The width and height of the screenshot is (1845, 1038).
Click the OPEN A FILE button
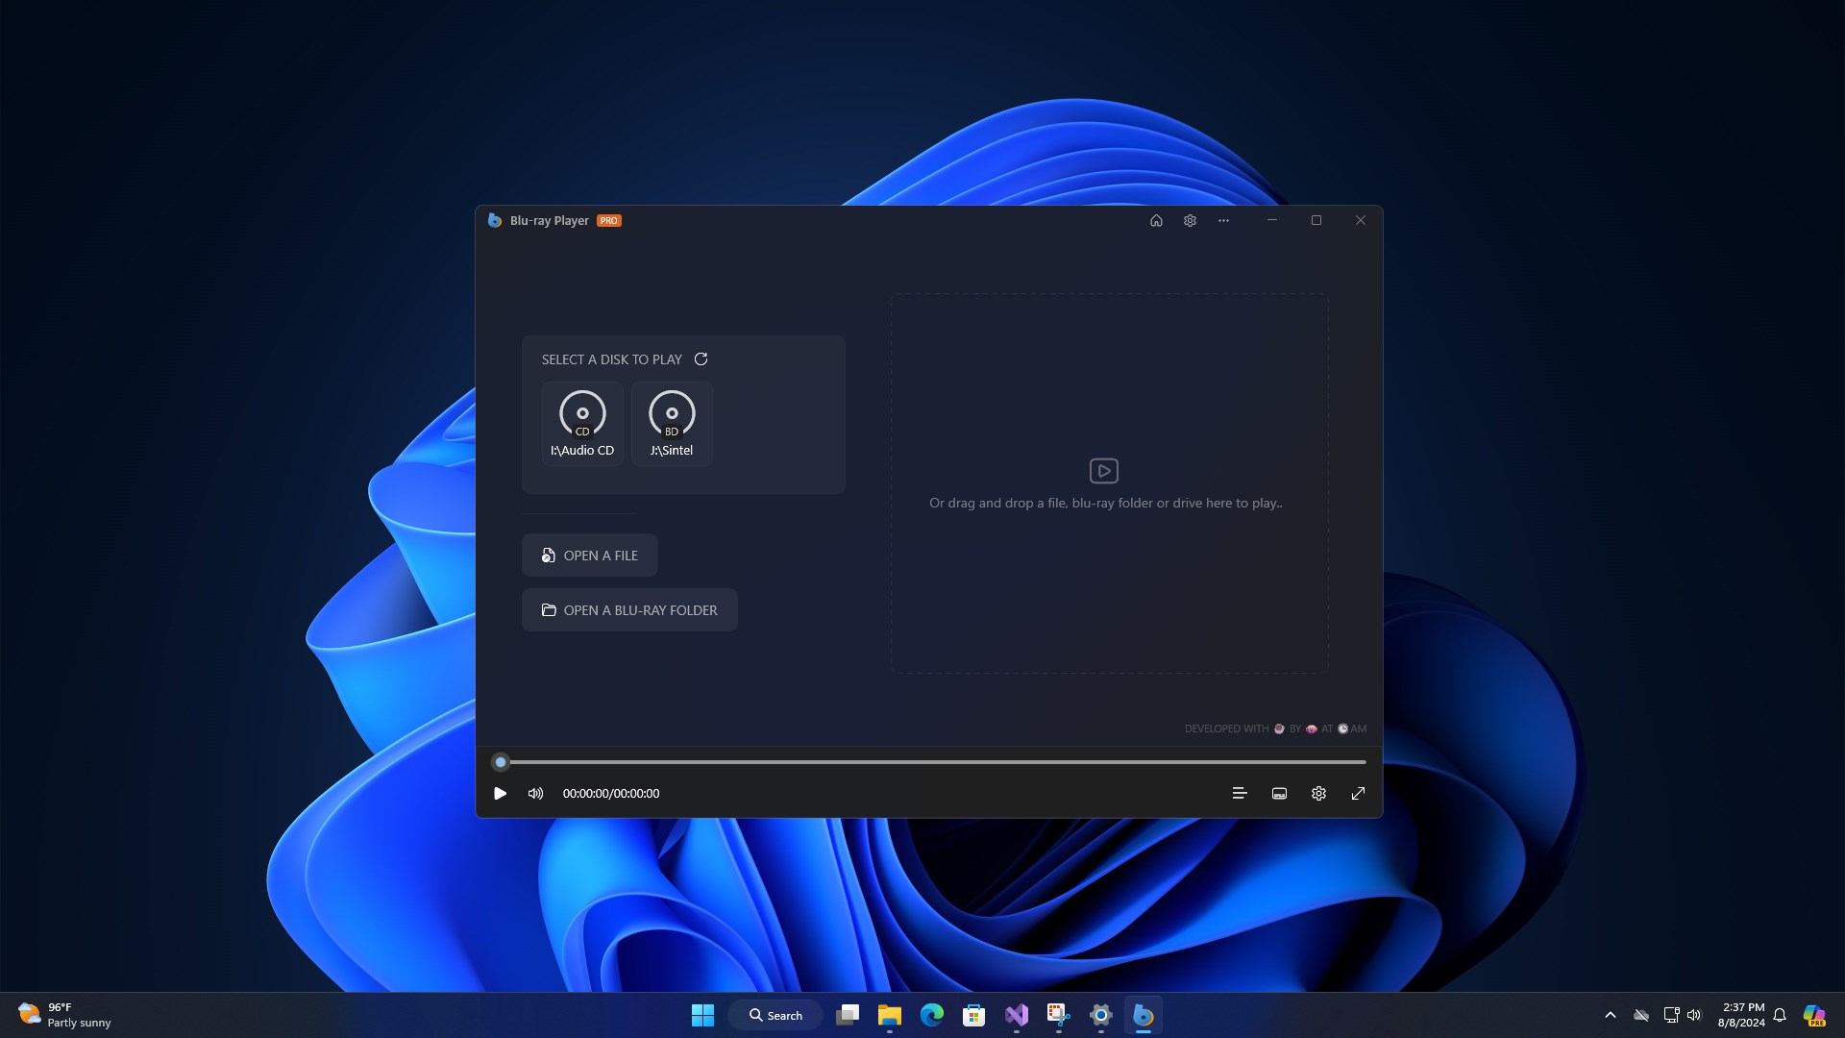point(590,556)
